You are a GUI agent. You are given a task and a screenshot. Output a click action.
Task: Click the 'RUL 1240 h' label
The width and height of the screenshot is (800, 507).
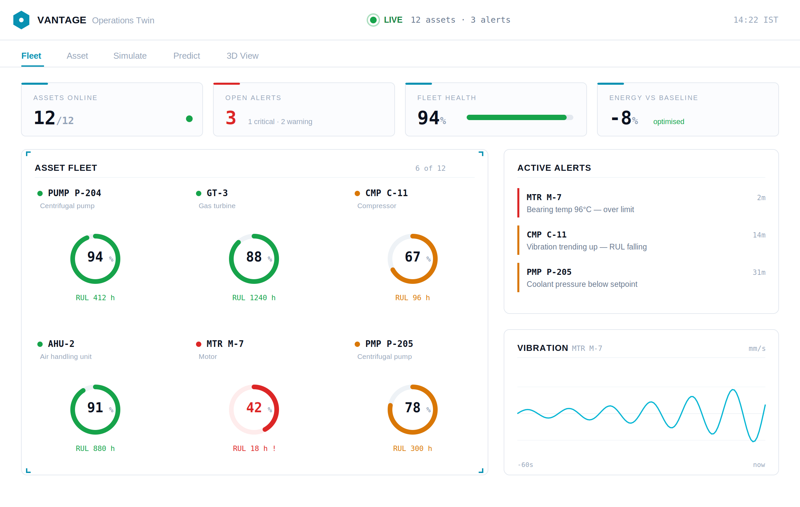pyautogui.click(x=254, y=298)
